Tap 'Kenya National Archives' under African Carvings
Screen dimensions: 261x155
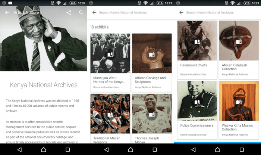coord(148,87)
